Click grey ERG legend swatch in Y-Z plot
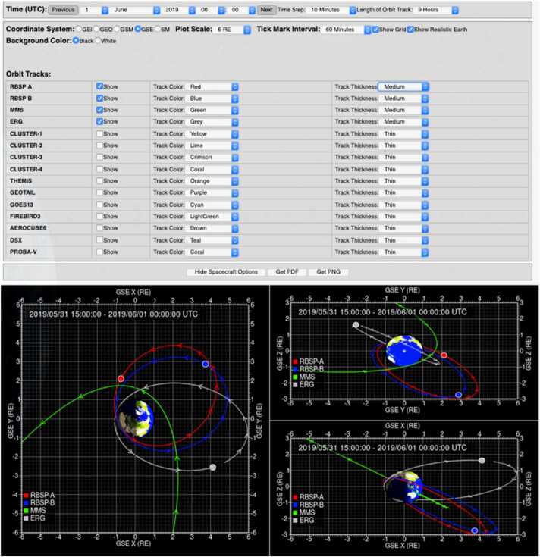 coord(295,385)
